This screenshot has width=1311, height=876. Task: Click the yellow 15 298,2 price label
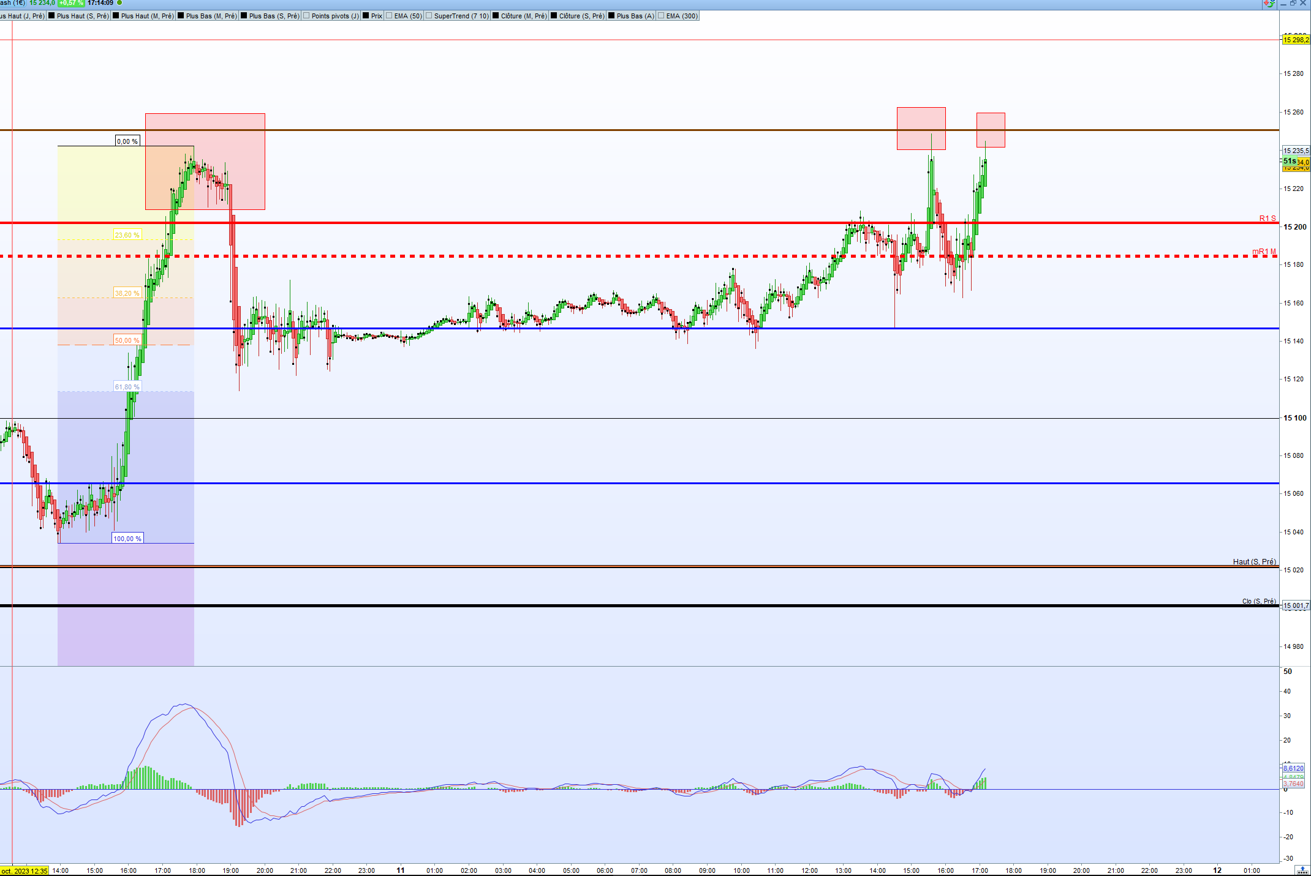(x=1296, y=40)
